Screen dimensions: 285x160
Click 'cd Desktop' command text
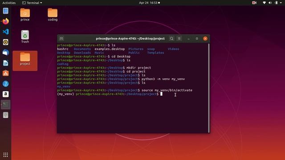tap(121, 56)
